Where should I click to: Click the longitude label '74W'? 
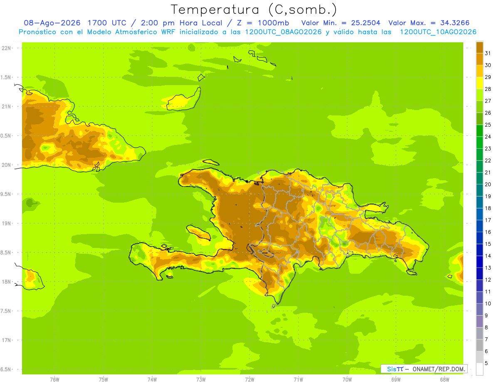pyautogui.click(x=152, y=380)
